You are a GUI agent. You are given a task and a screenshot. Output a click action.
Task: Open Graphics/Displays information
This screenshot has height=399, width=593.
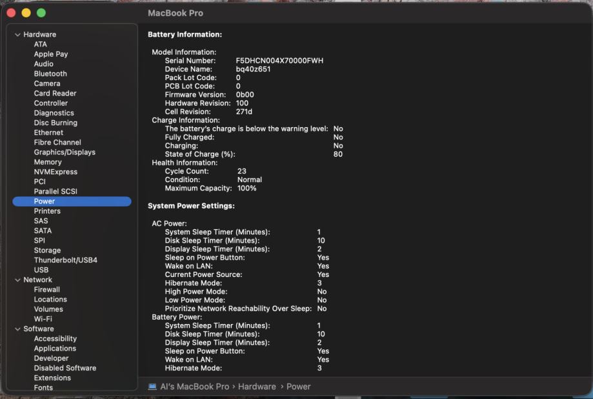tap(65, 152)
